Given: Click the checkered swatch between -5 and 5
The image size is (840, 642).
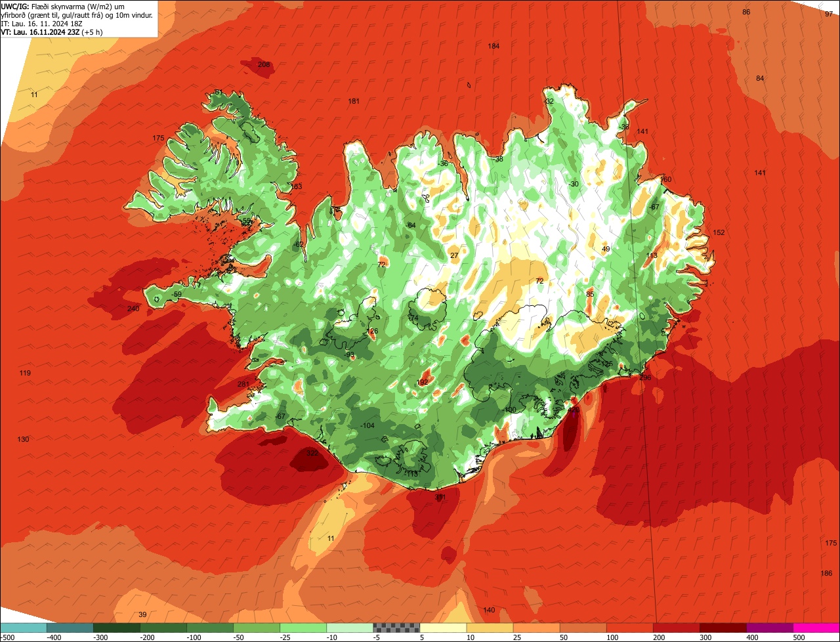Looking at the screenshot, I should click(x=396, y=628).
